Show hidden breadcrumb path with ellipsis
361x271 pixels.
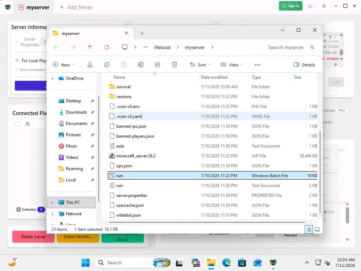(x=146, y=47)
